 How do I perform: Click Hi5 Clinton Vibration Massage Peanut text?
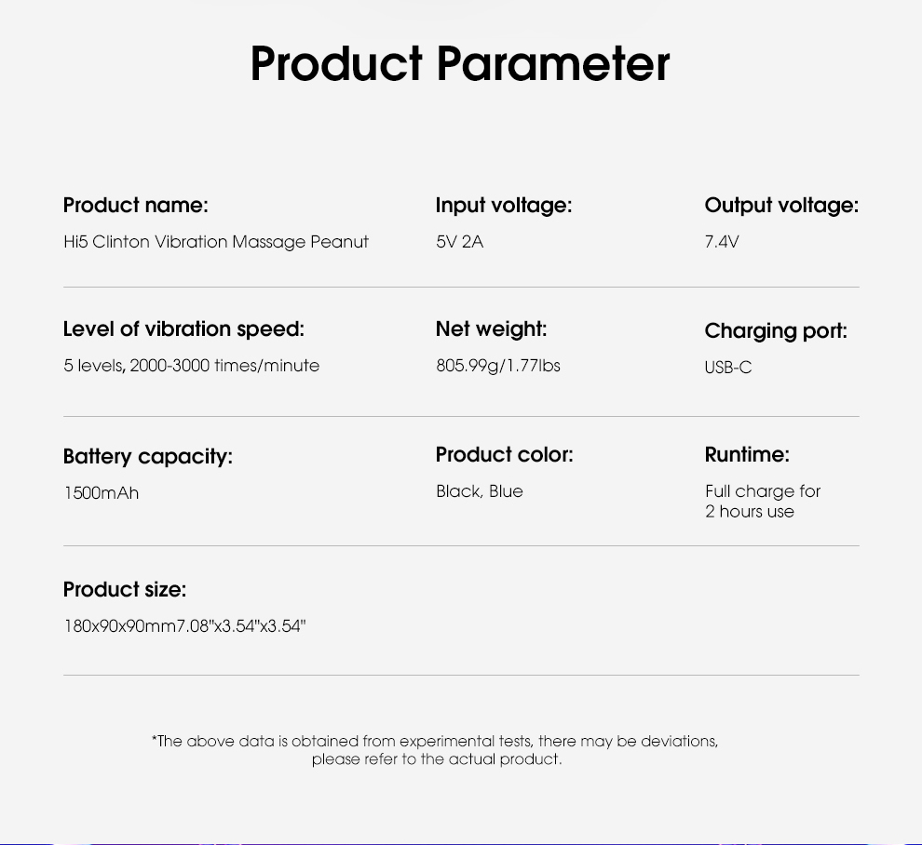[x=216, y=242]
